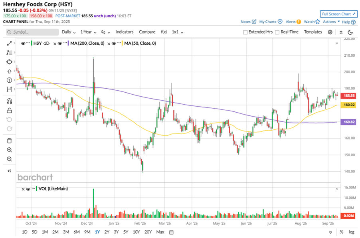Screen dimensions: 360x238
Task: Open the f(x) expressions tool
Action: (x=164, y=32)
